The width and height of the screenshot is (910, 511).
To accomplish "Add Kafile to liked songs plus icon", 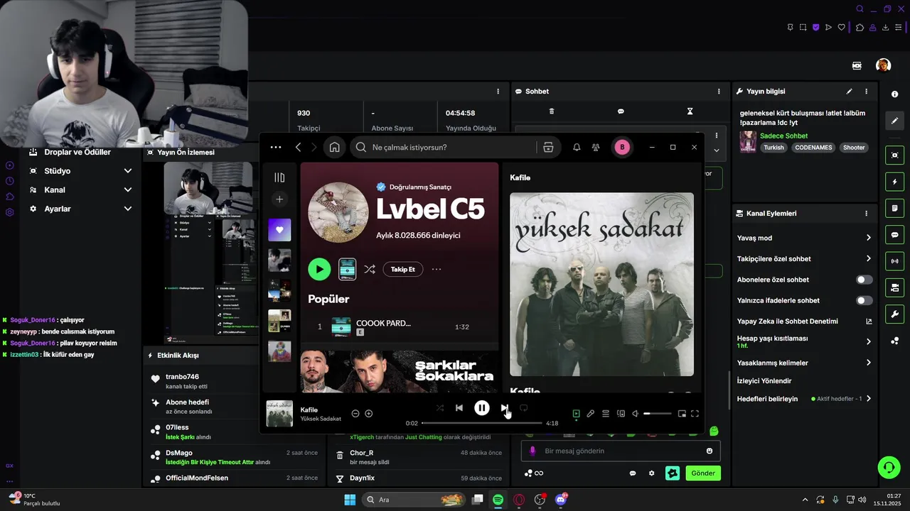I will pos(368,414).
